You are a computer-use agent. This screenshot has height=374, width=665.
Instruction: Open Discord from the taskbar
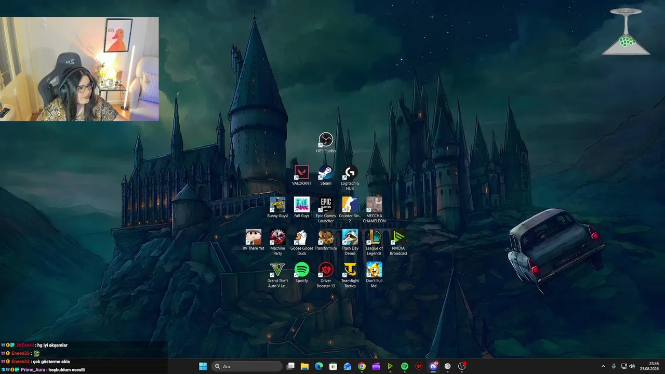(x=433, y=366)
